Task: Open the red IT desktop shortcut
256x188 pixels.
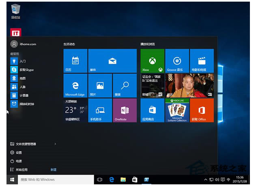Action: 16,32
